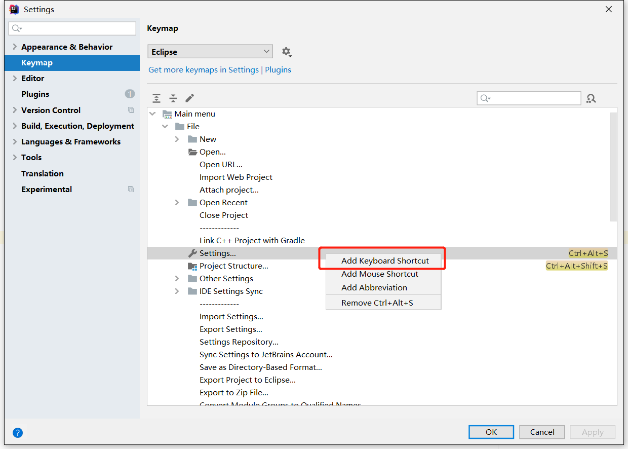
Task: Click the File folder icon in the tree
Action: (180, 127)
